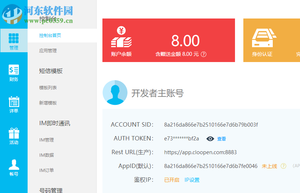Screen dimensions: 300x193
Task: Click the 短信模板 section heading
Action: 51,71
